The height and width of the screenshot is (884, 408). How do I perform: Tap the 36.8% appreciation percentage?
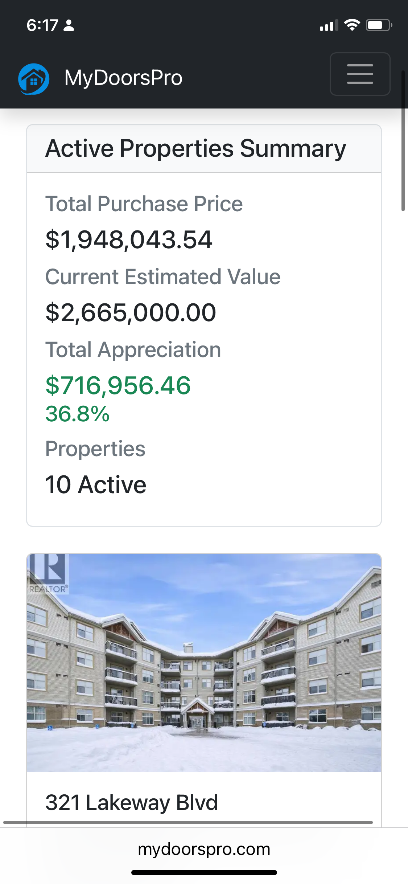(77, 414)
